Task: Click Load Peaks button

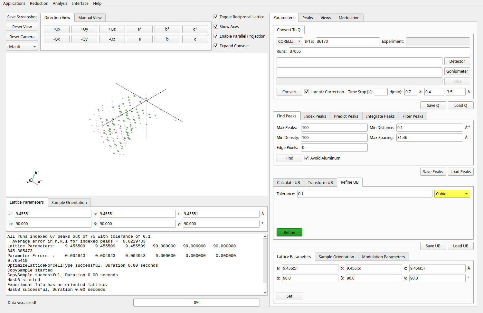Action: click(461, 171)
